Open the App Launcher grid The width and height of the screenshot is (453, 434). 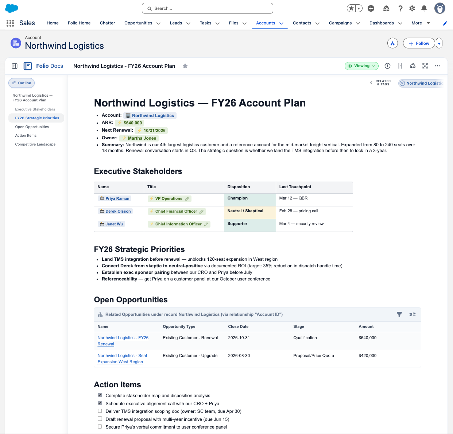click(10, 23)
